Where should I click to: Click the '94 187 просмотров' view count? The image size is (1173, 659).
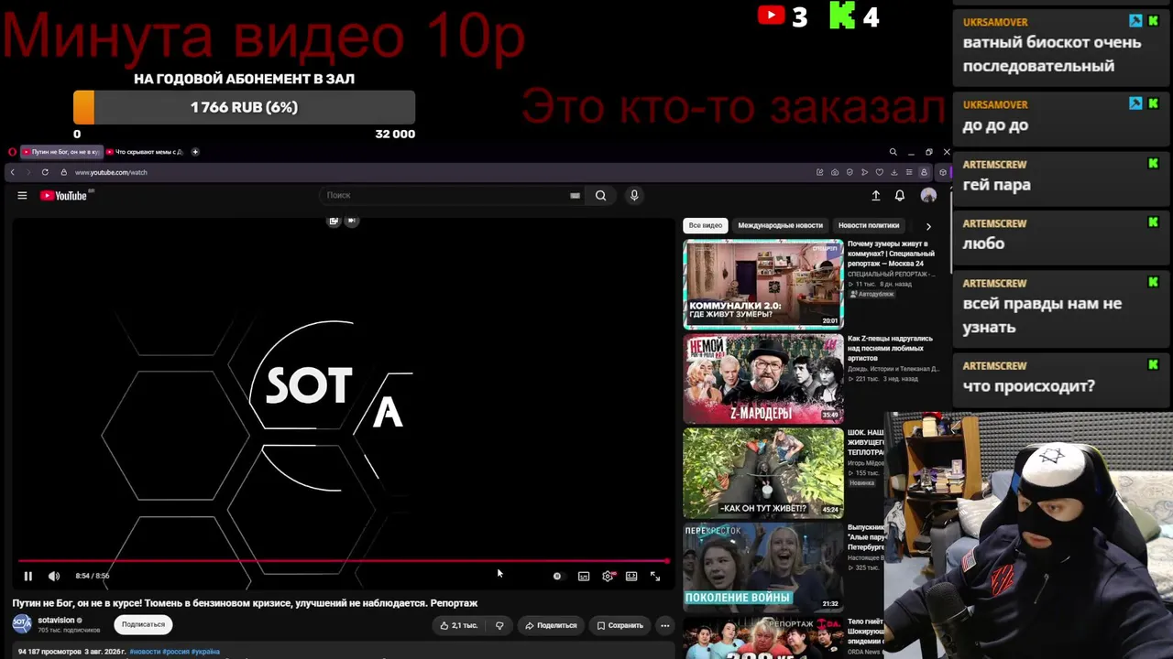(x=49, y=652)
